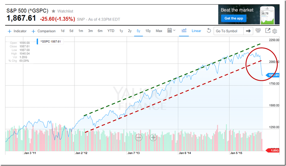The width and height of the screenshot is (286, 166).
Task: Zoom in with the plus circle
Action: tap(153, 137)
